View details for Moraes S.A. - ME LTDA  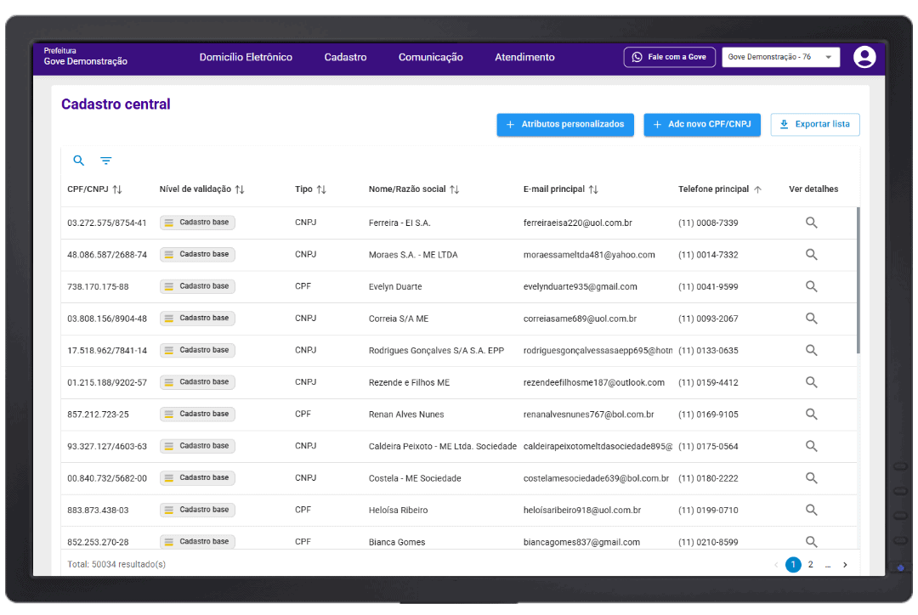tap(811, 255)
